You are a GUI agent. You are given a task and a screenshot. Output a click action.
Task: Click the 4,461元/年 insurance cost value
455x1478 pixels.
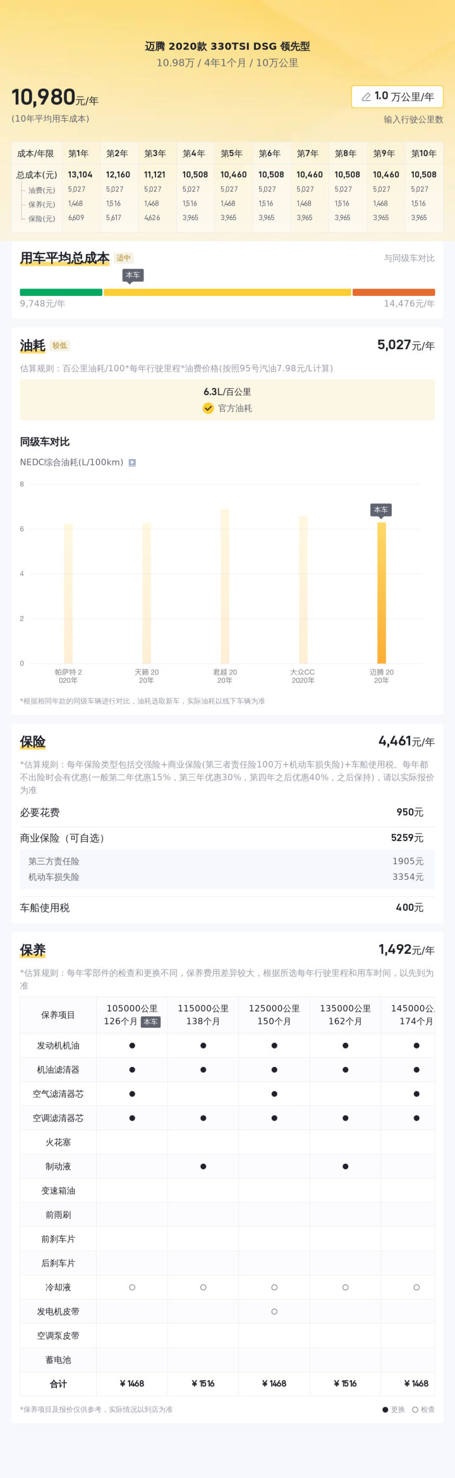[x=407, y=741]
